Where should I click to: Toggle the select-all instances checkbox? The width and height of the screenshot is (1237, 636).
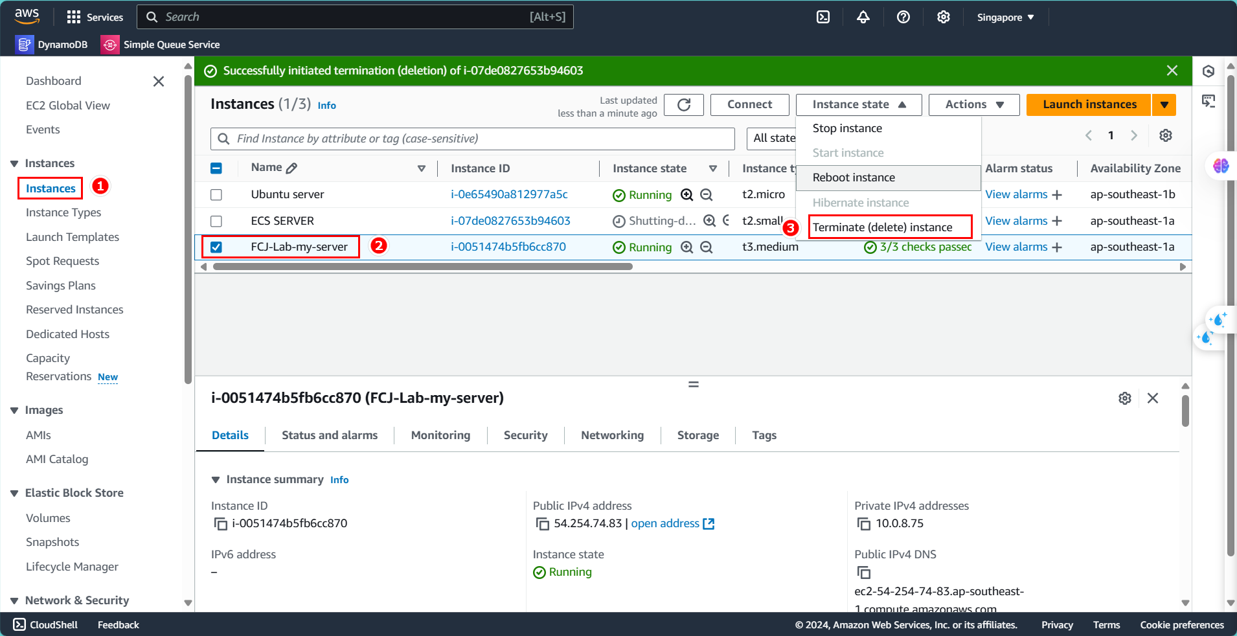(x=216, y=168)
